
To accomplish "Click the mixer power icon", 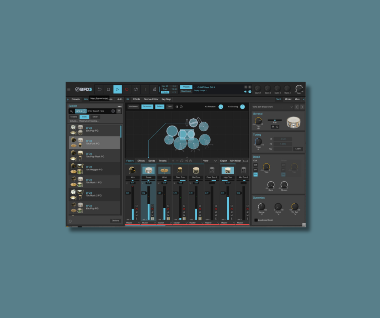I will click(191, 161).
